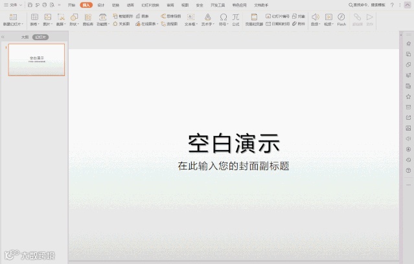Insert a 思维导图 mind map
Screen dimensions: 414x264
click(171, 16)
